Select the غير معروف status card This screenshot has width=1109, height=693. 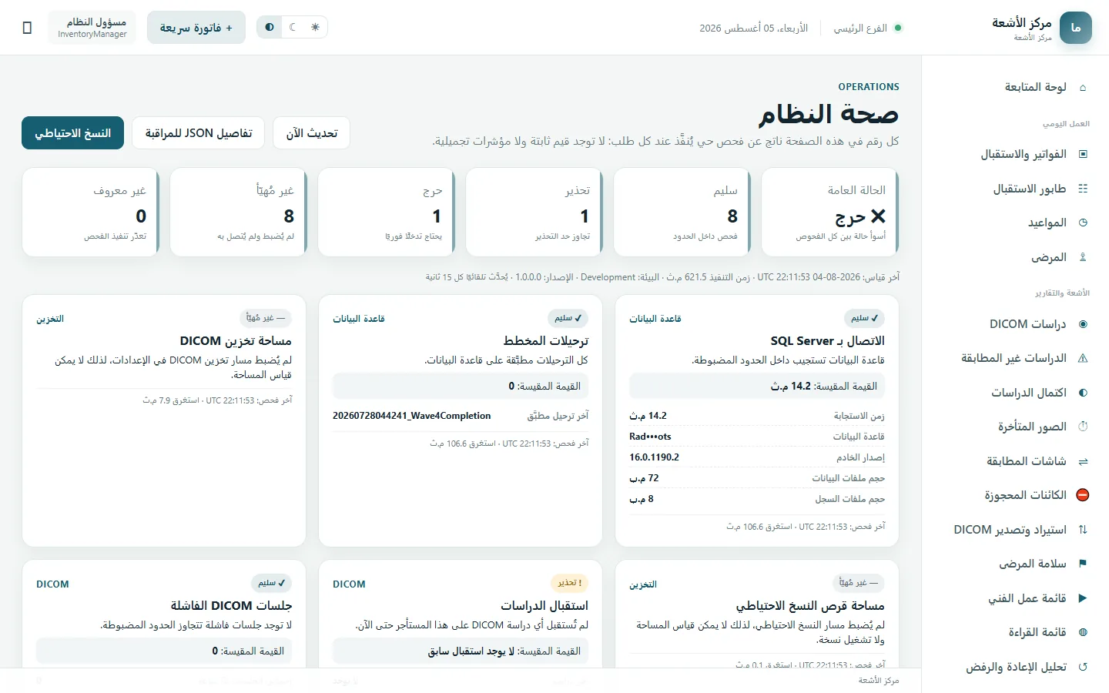pyautogui.click(x=91, y=212)
